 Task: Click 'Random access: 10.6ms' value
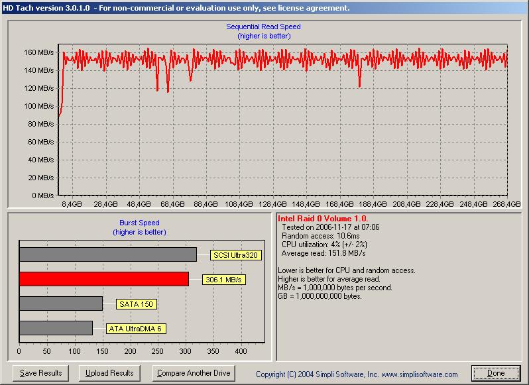click(321, 236)
